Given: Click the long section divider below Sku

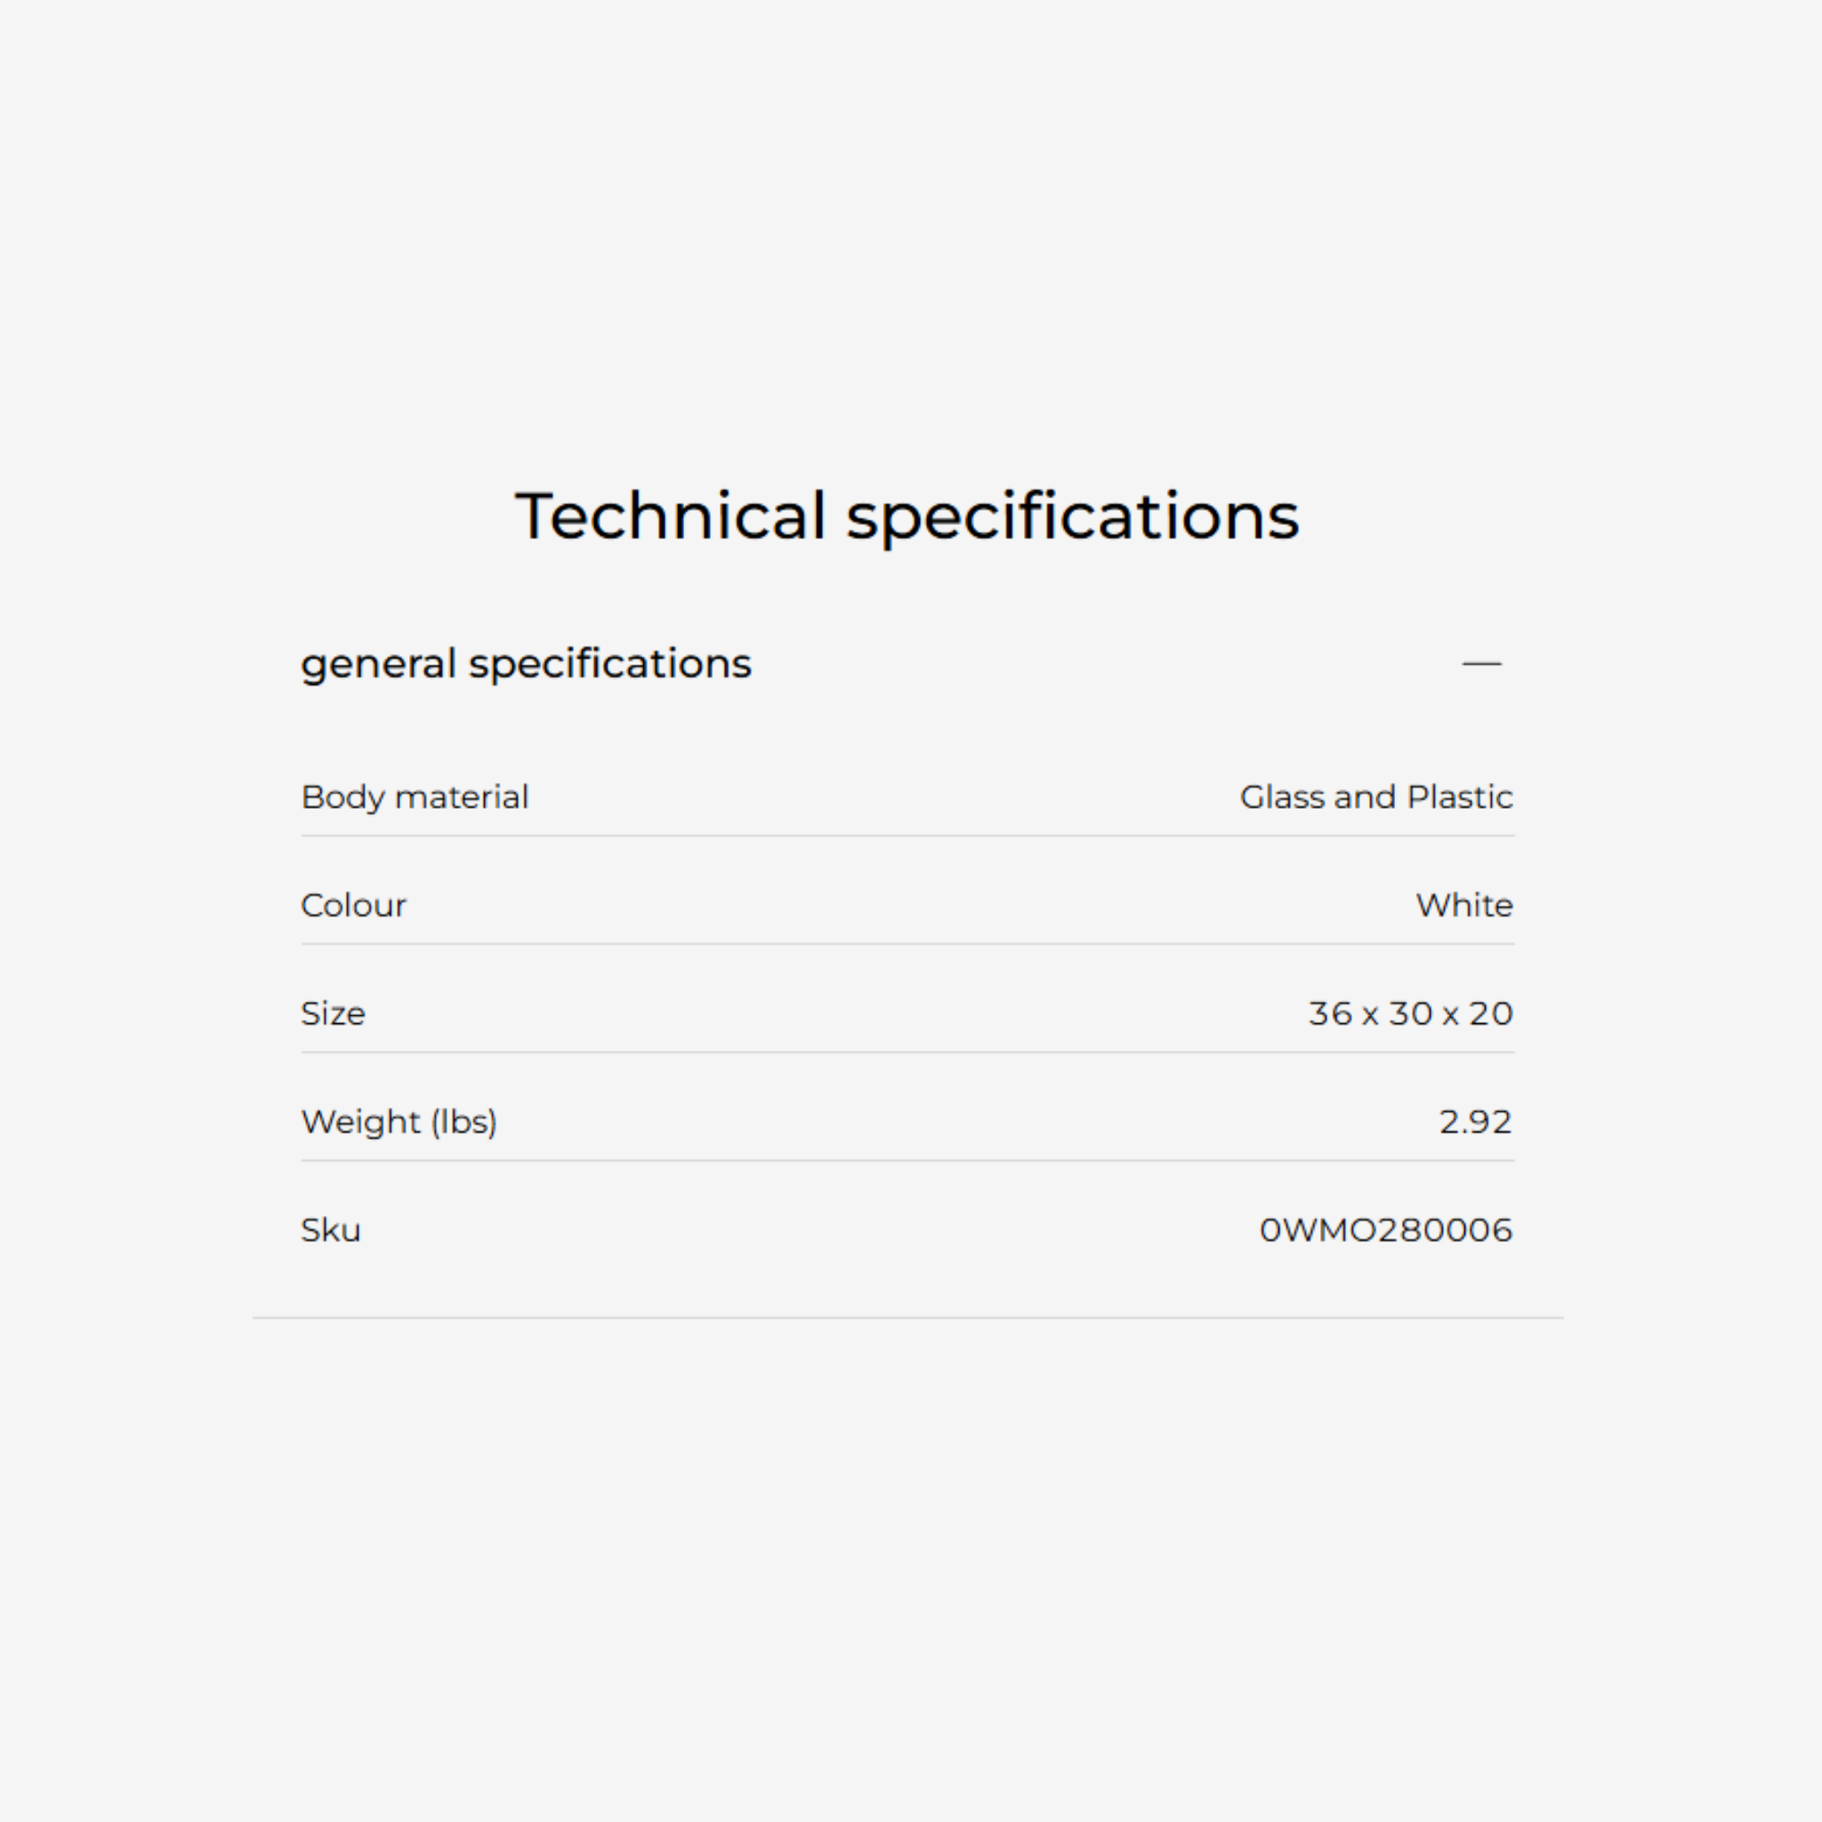Looking at the screenshot, I should point(907,1318).
